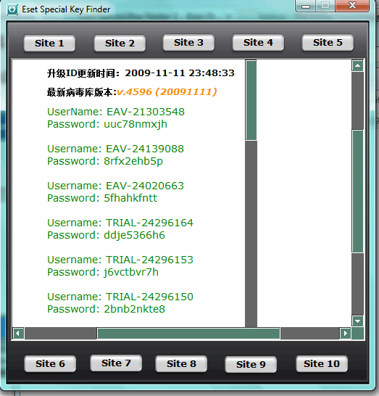
Task: Click the Site 9 button
Action: 251,364
